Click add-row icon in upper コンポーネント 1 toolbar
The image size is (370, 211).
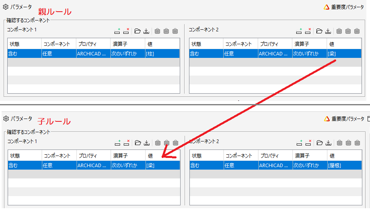pos(117,31)
